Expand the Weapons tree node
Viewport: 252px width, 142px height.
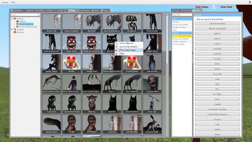[12, 29]
